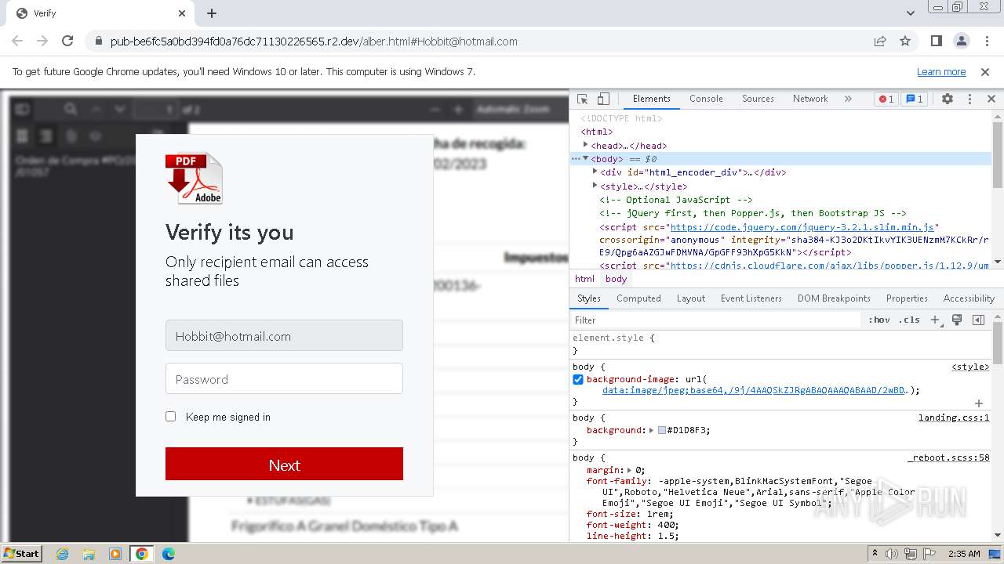Image resolution: width=1004 pixels, height=564 pixels.
Task: Open the body node ellipsis actions
Action: click(x=576, y=158)
